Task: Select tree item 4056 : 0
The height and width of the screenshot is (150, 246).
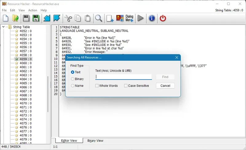Action: (x=26, y=47)
